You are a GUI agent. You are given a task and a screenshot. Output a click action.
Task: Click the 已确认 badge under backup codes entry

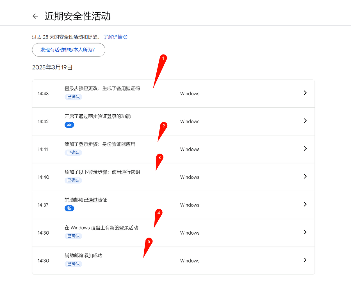click(73, 97)
